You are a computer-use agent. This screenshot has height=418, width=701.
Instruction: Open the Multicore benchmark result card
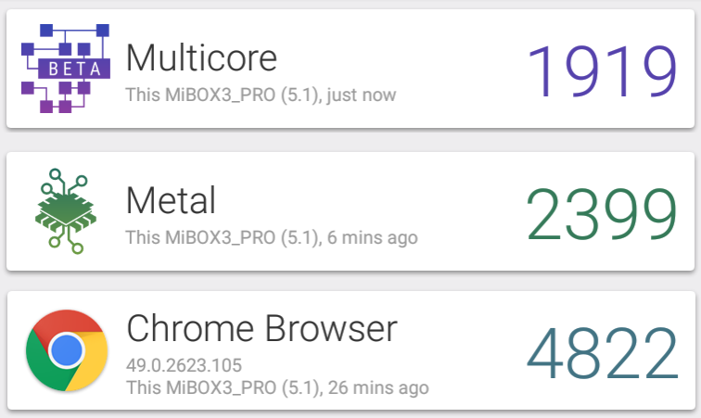[350, 69]
